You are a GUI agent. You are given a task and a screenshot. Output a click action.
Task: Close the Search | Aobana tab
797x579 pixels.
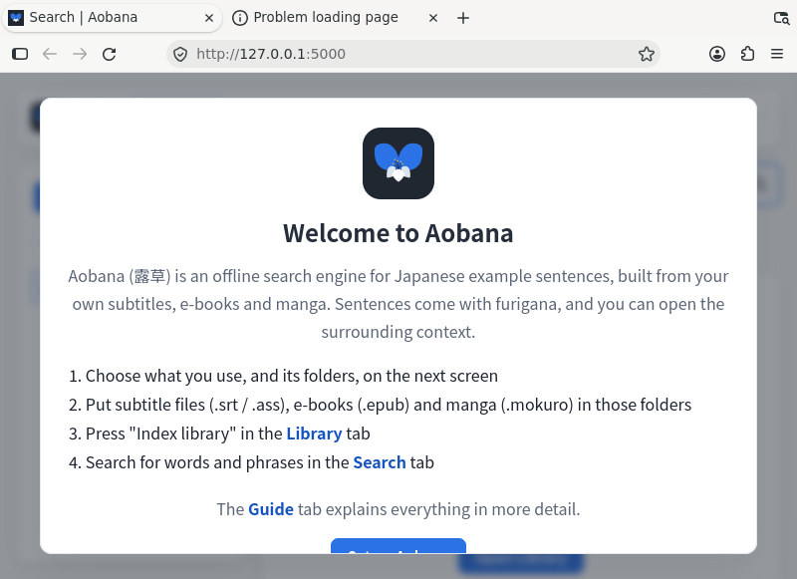click(209, 18)
